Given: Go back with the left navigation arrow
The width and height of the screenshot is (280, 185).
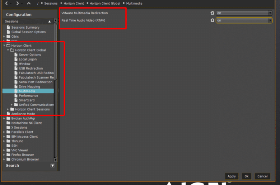Looking at the screenshot, I should [x=6, y=3].
